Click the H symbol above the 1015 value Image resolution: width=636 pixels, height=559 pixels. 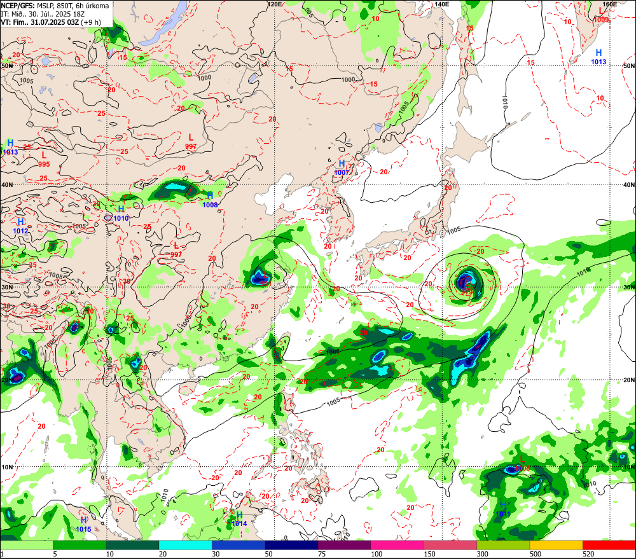83,520
